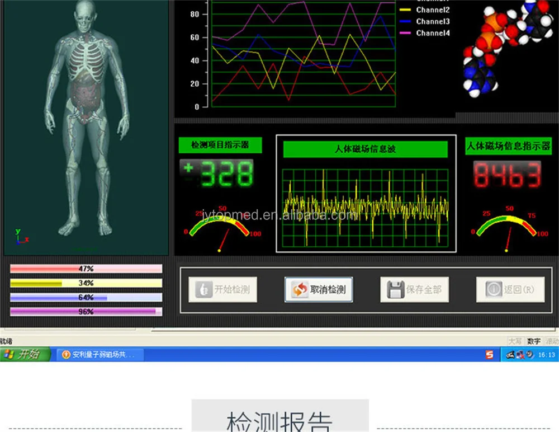Click the Windows flag logo on start button
This screenshot has width=559, height=432.
9,354
